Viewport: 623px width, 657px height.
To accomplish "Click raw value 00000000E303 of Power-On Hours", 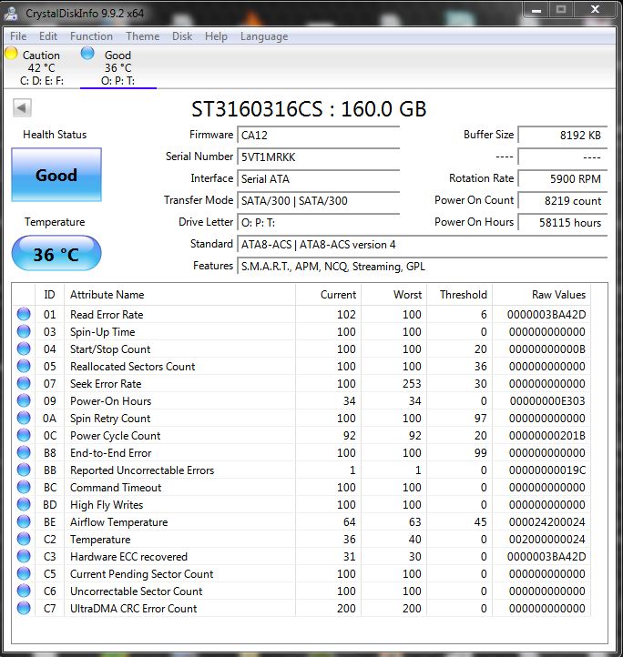I will [547, 401].
